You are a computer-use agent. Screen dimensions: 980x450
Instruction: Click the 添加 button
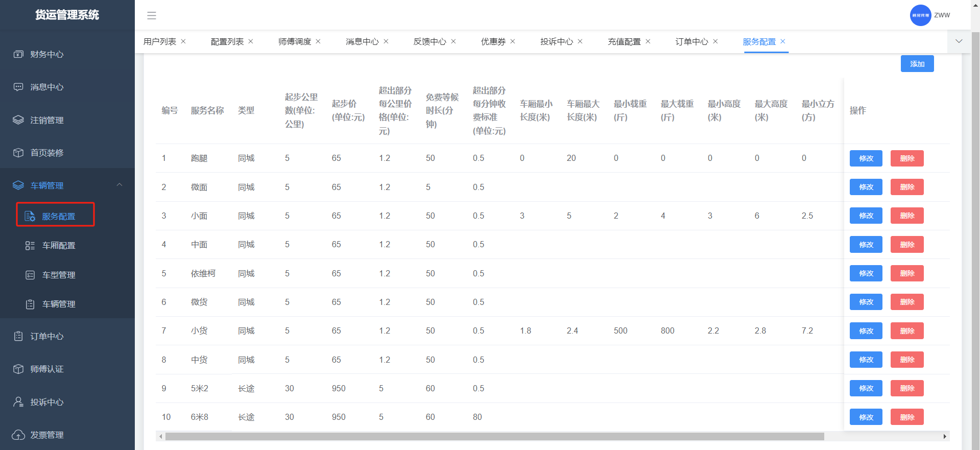[917, 64]
